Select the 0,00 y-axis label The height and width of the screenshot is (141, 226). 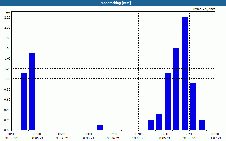point(7,130)
